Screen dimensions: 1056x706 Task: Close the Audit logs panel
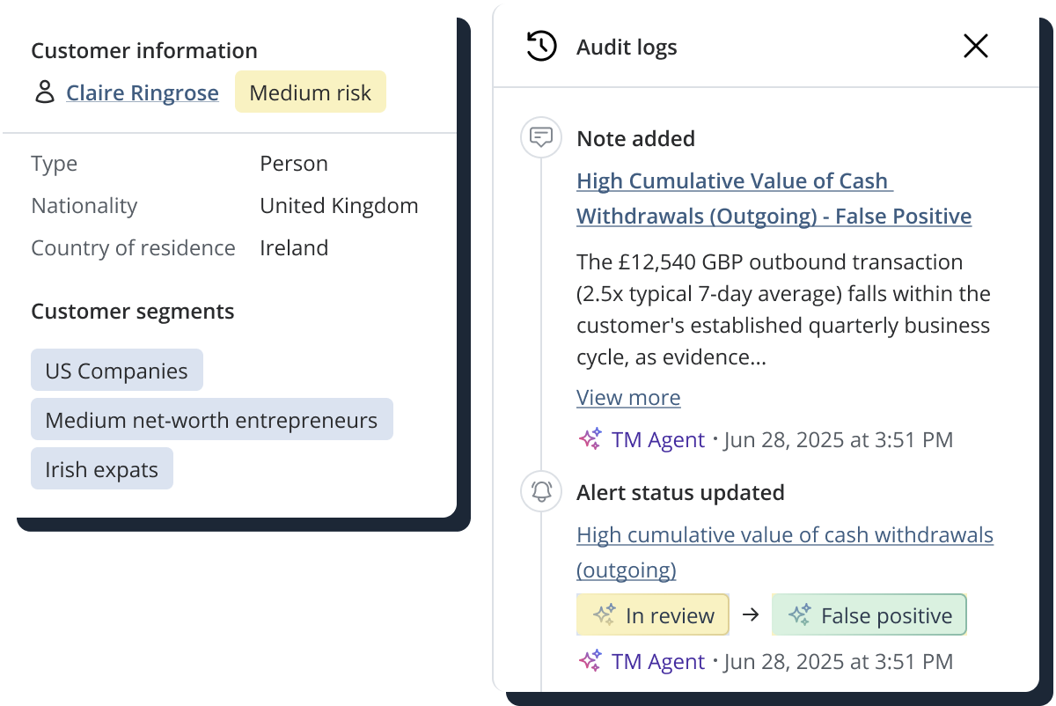coord(975,47)
